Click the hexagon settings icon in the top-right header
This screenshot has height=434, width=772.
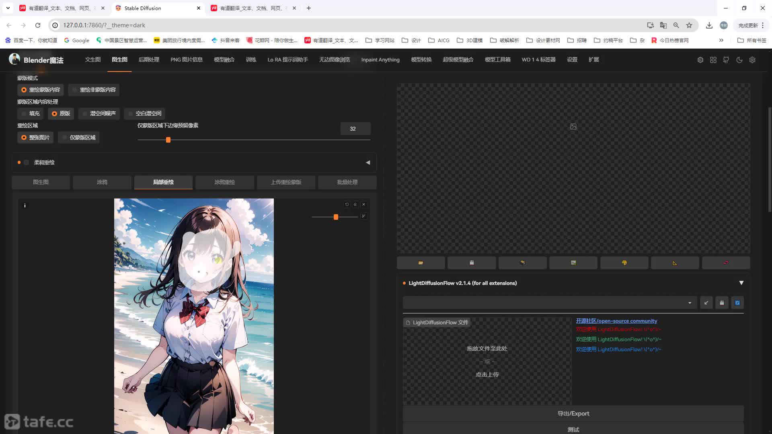(700, 60)
